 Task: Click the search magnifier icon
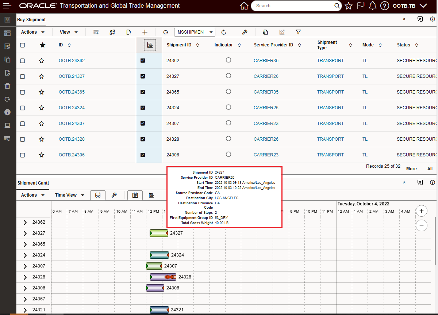coord(337,6)
